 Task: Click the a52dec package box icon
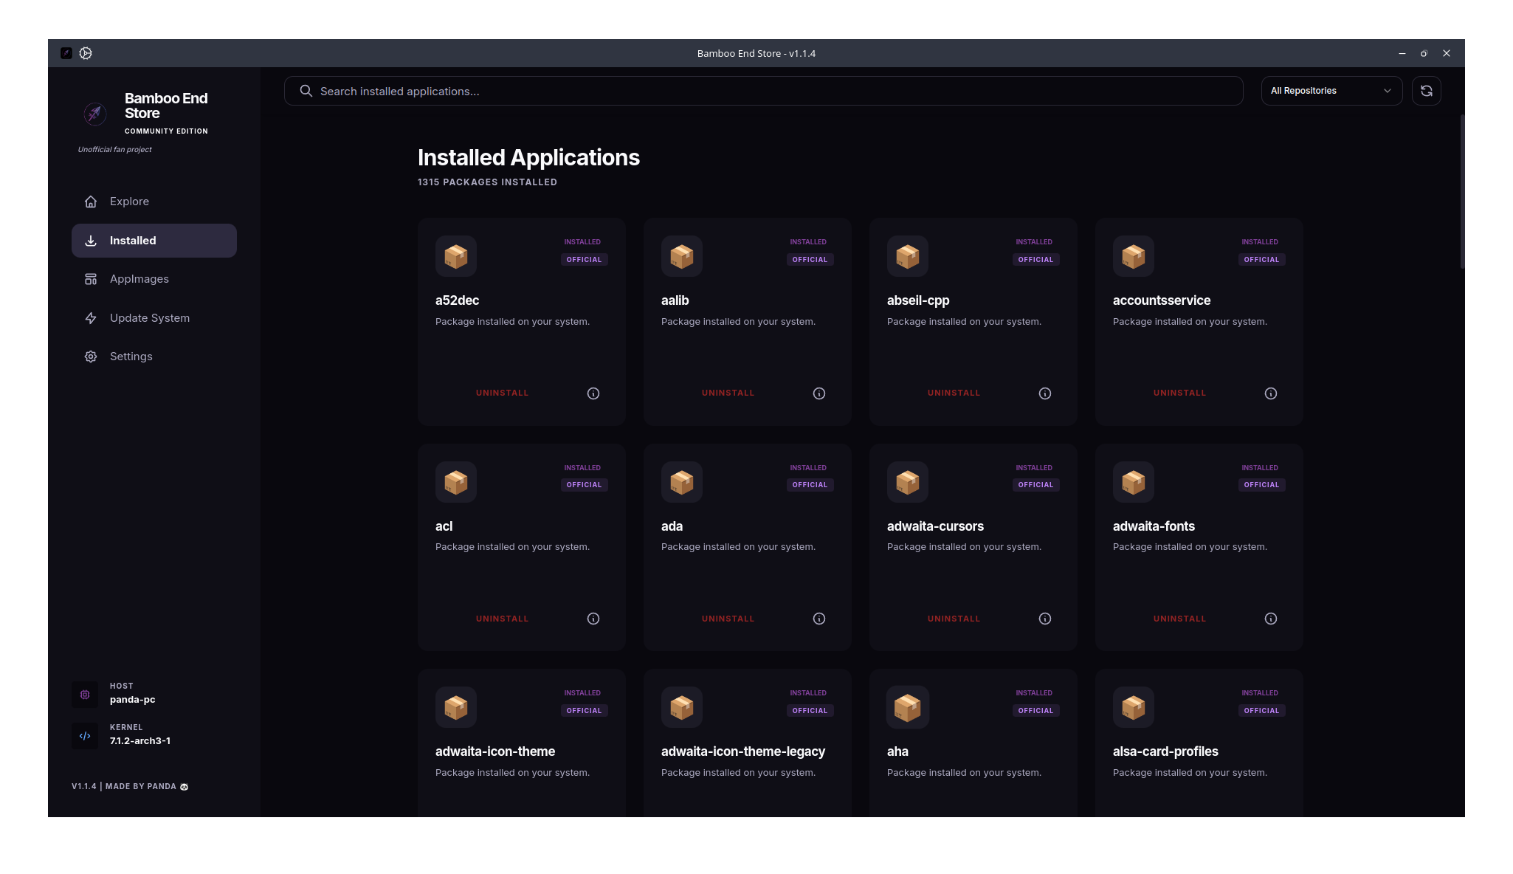(x=456, y=256)
